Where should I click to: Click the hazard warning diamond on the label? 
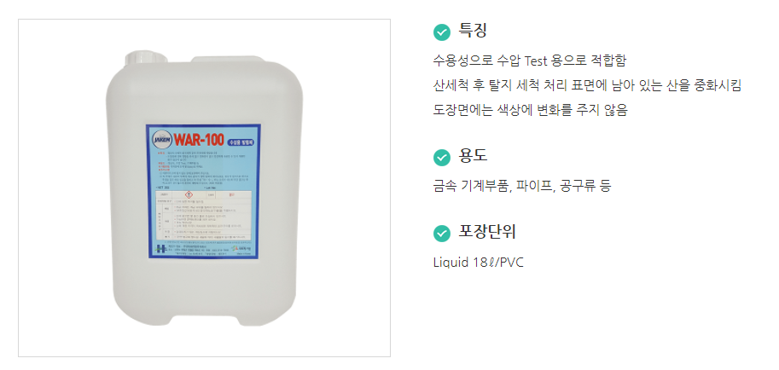click(189, 194)
